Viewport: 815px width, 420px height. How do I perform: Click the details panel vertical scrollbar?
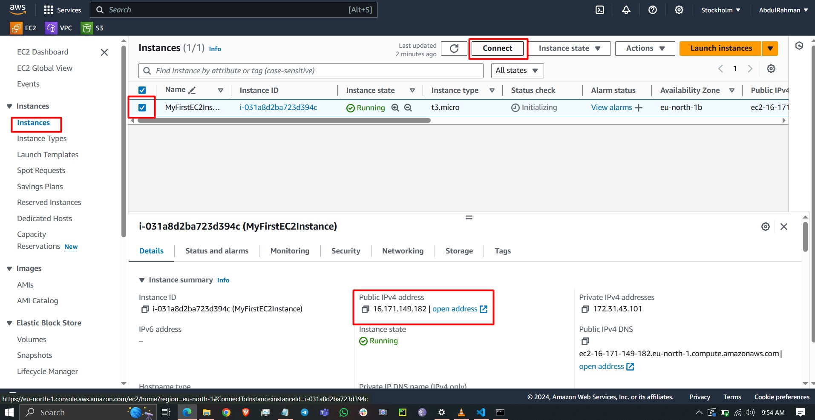coord(805,237)
